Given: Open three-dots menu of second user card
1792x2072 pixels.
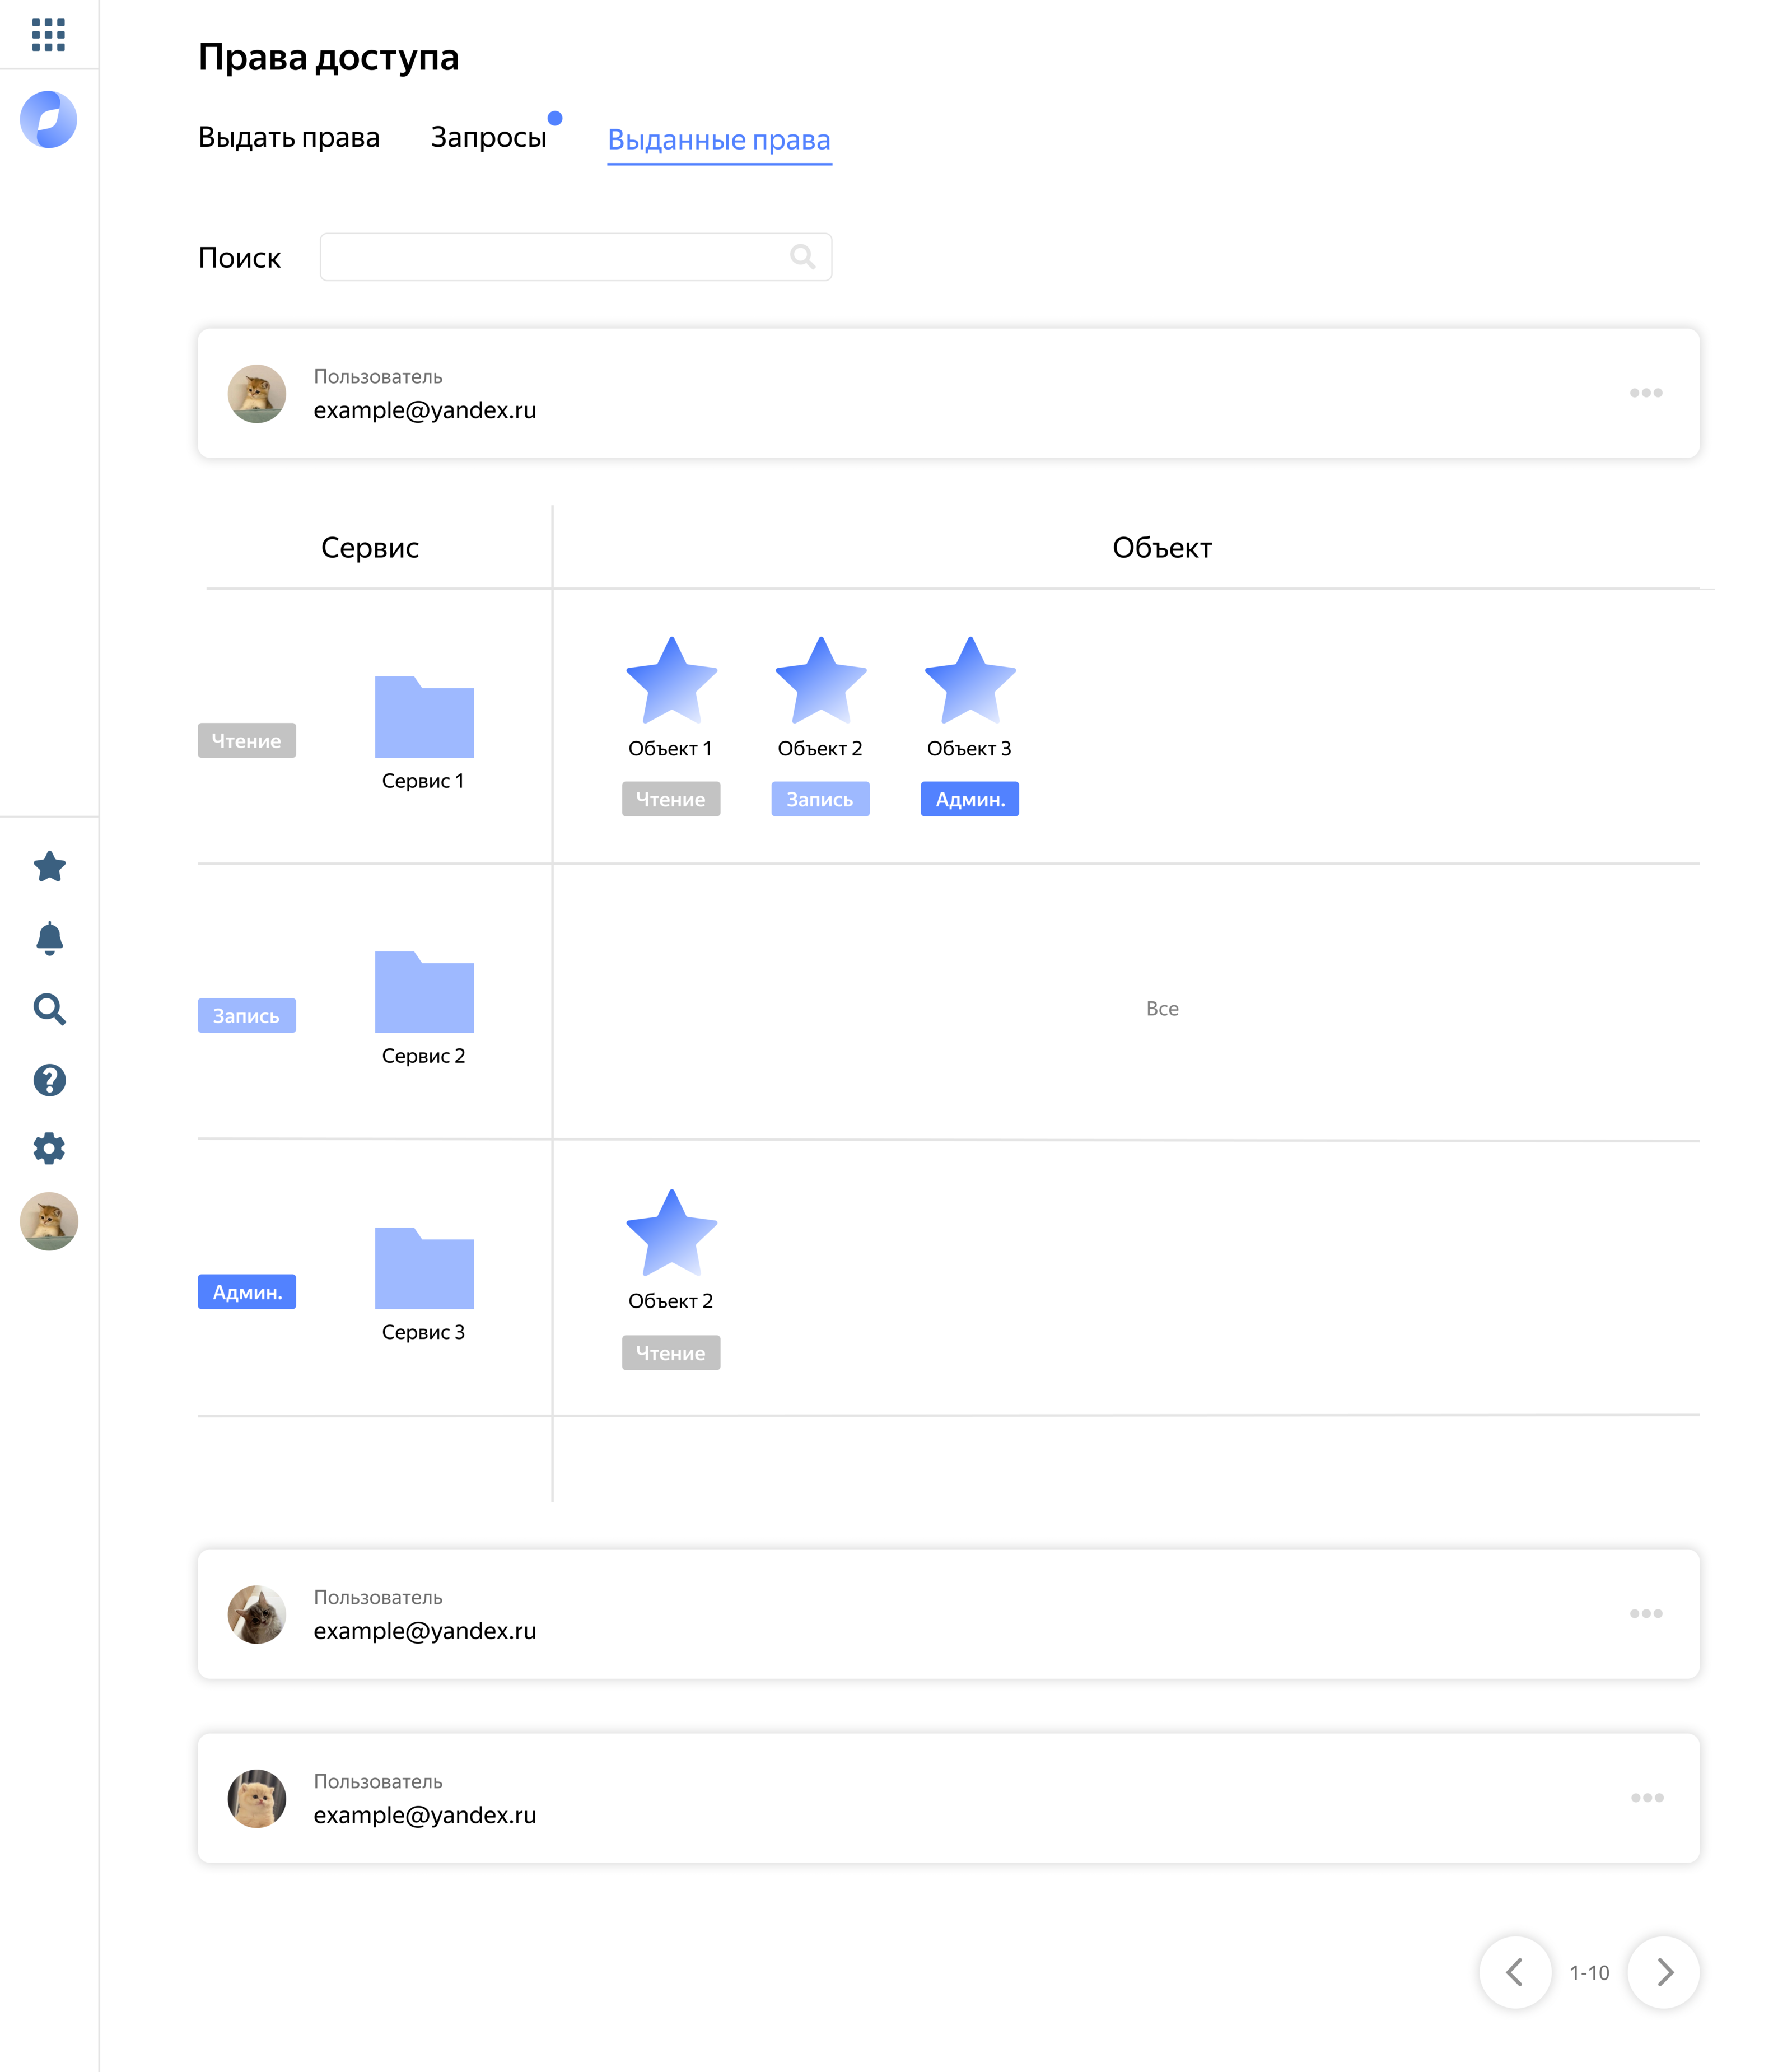Looking at the screenshot, I should coord(1645,1614).
